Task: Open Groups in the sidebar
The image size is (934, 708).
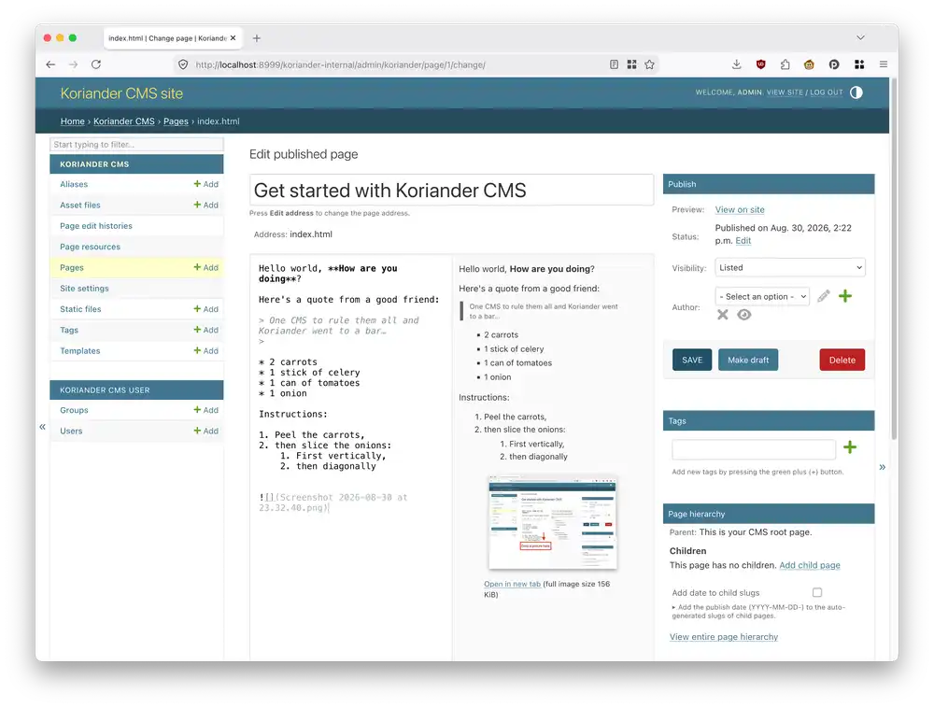Action: (x=74, y=410)
